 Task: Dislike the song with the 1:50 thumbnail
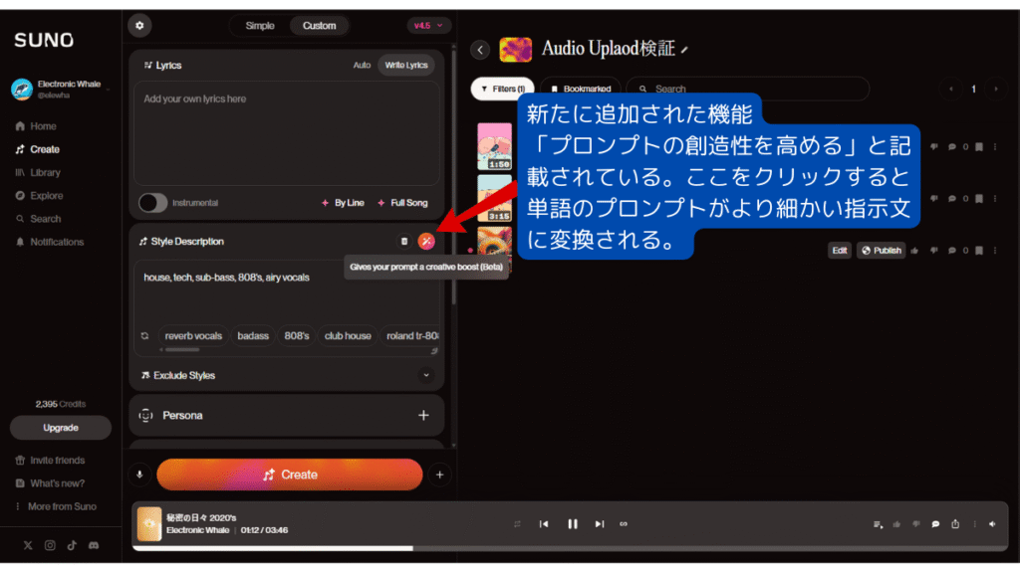934,147
